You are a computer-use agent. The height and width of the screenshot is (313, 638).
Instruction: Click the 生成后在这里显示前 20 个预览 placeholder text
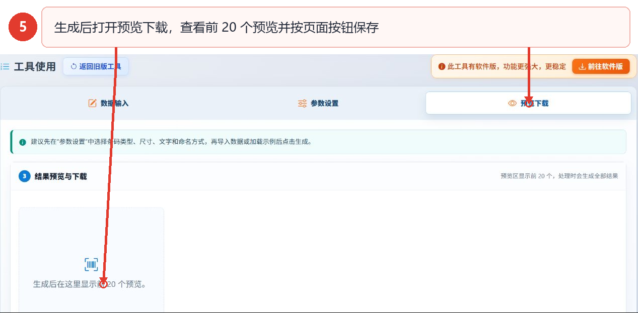pos(90,284)
